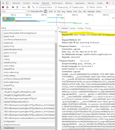Collapse the General section
Image resolution: width=115 pixels, height=130 pixels.
point(59,32)
